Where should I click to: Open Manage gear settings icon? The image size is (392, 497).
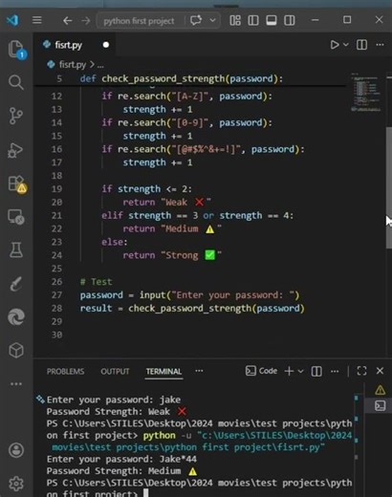(x=16, y=484)
